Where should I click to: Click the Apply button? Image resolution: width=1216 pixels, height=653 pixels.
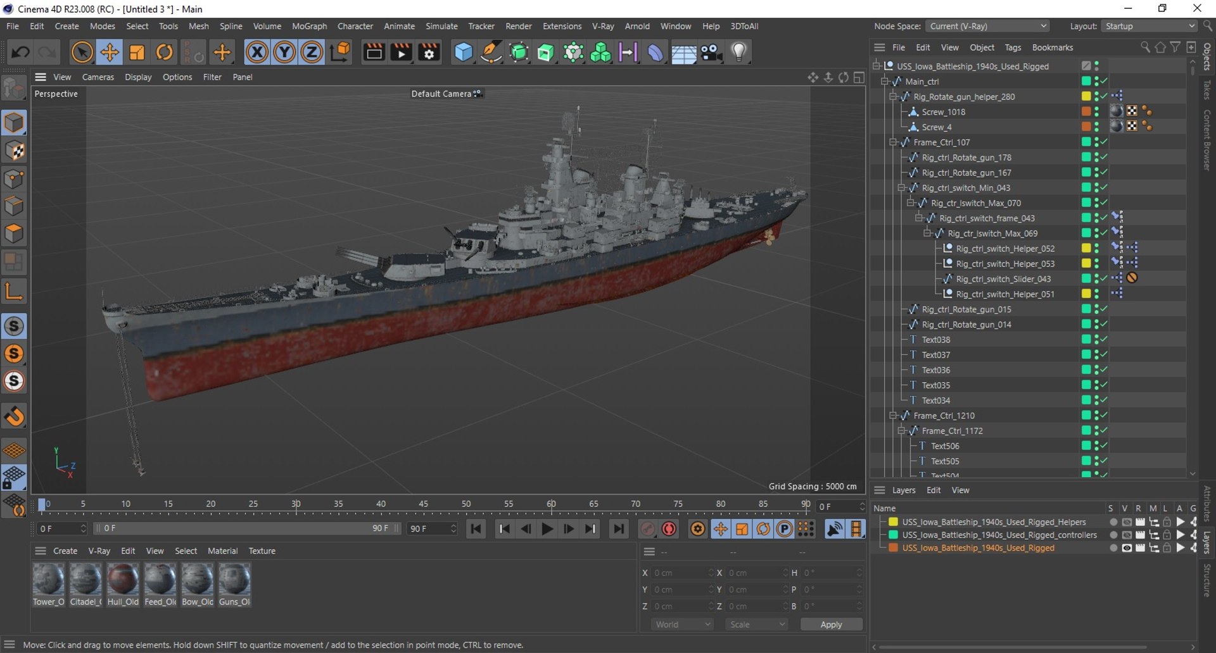pos(831,624)
